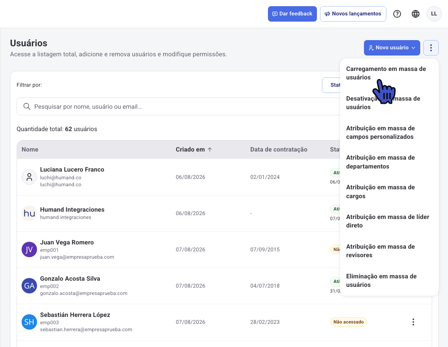Screen dimensions: 448x347
Task: Select Desativação em massa de usuários
Action: (389, 103)
